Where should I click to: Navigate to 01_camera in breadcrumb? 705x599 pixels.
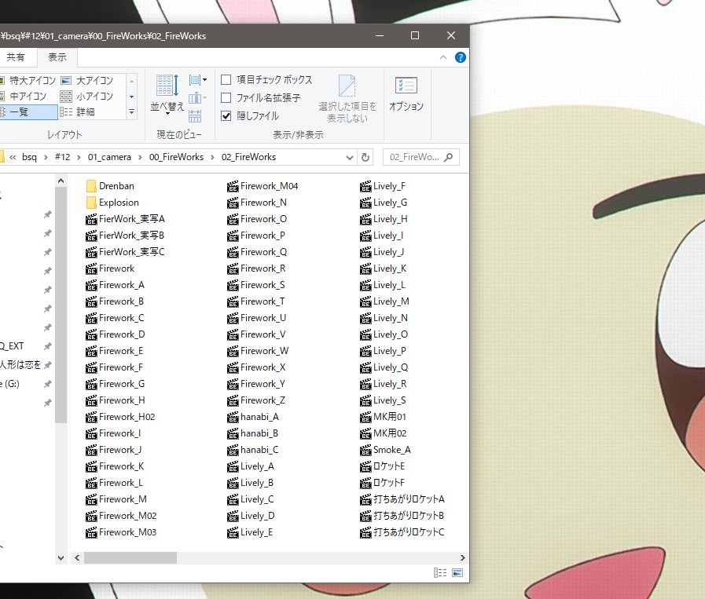(x=109, y=157)
